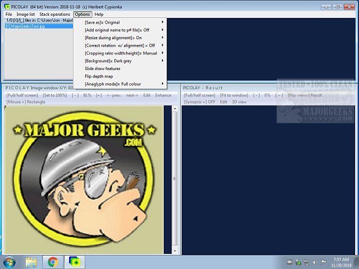Zoom in with [+] in Result window
Image resolution: width=359 pixels, height=269 pixels.
(279, 95)
